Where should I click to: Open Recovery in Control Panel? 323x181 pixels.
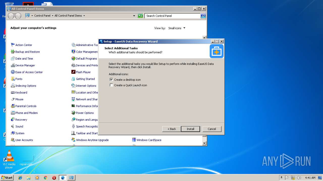coord(19,120)
